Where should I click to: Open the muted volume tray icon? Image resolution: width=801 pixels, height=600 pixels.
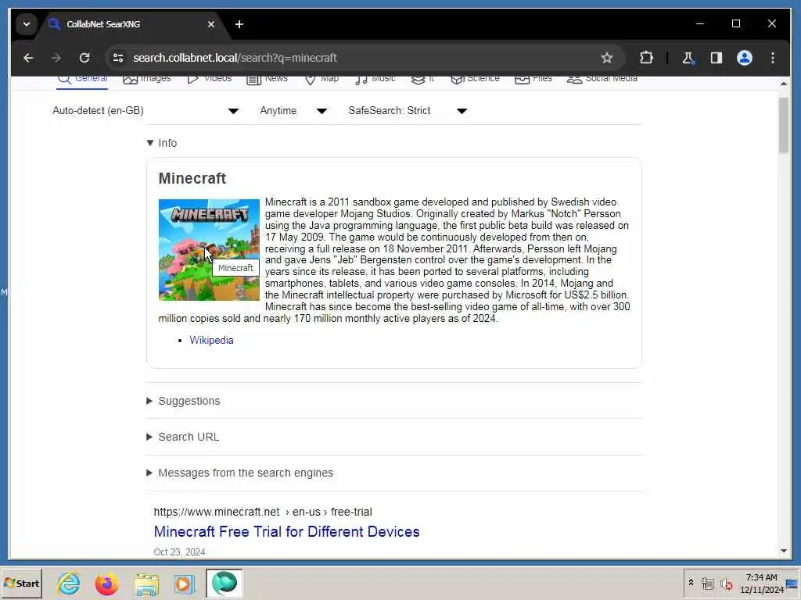click(x=726, y=584)
